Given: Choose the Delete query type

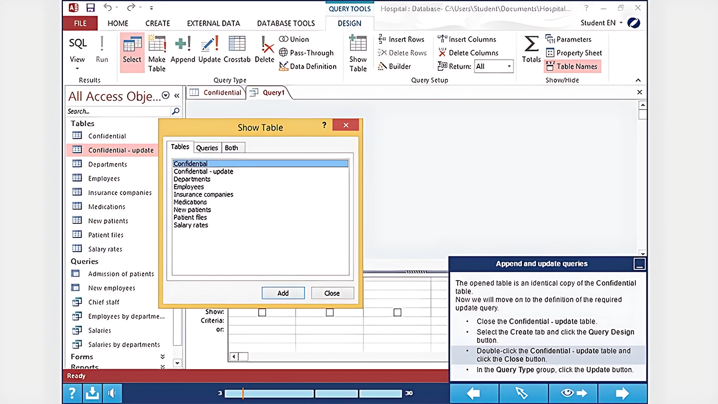Looking at the screenshot, I should (x=264, y=50).
